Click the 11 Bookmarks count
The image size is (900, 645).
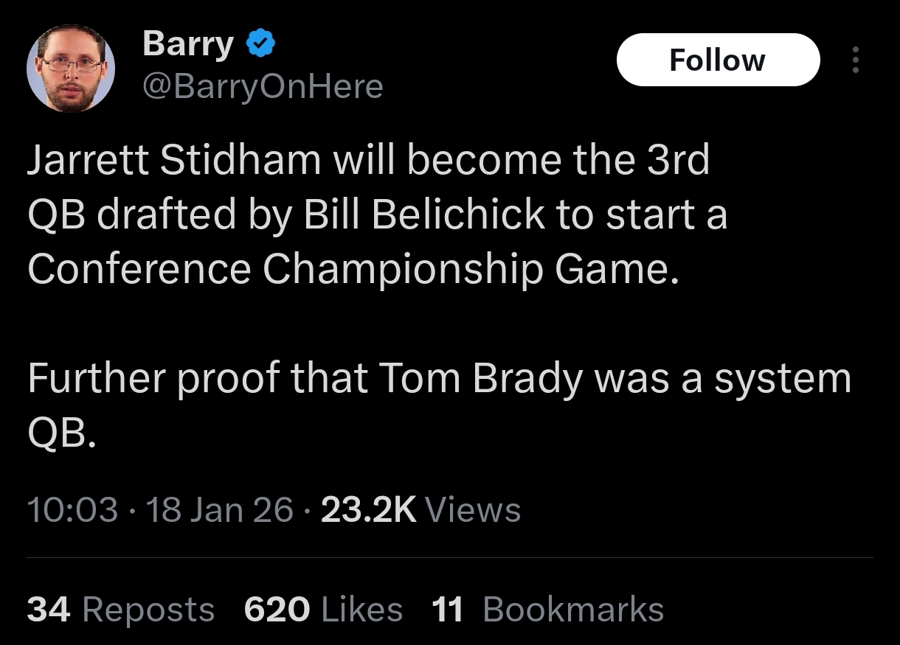[547, 610]
